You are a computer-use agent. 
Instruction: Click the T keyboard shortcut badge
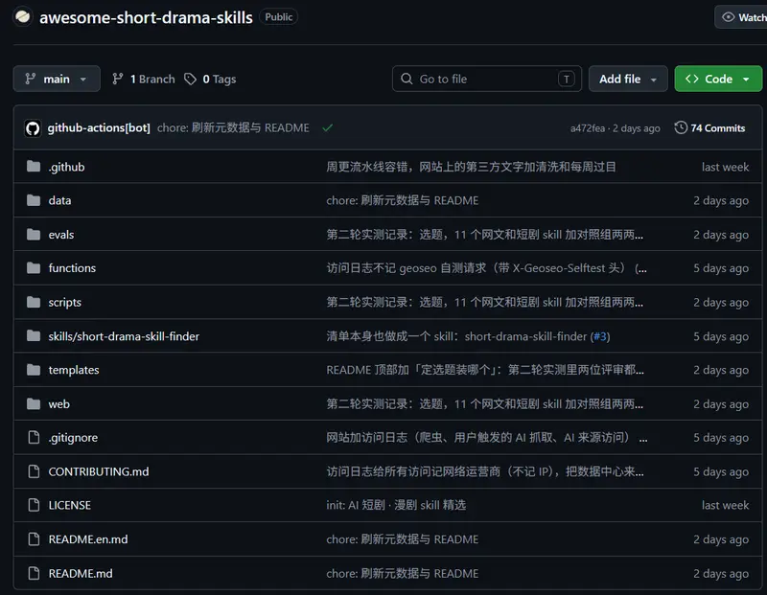tap(566, 79)
